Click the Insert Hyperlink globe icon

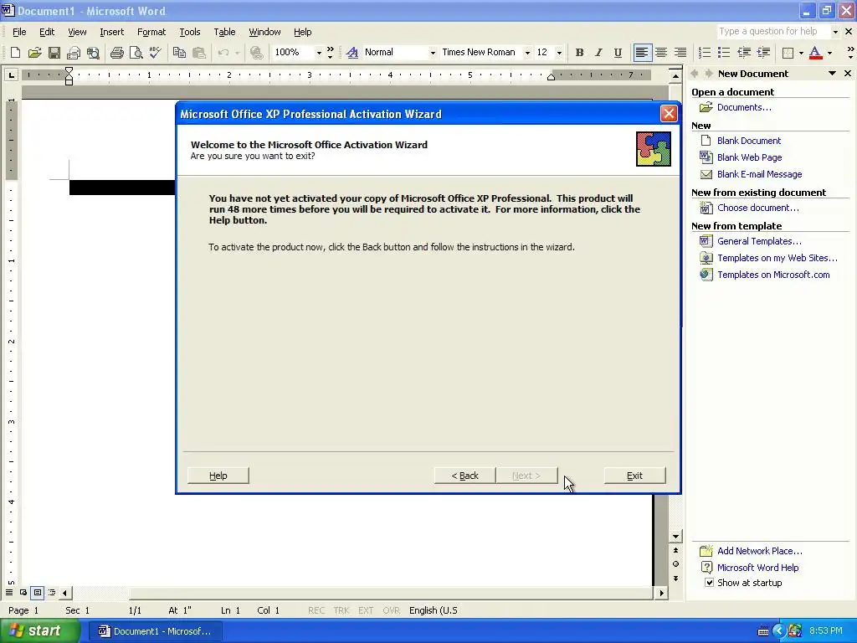coord(256,53)
